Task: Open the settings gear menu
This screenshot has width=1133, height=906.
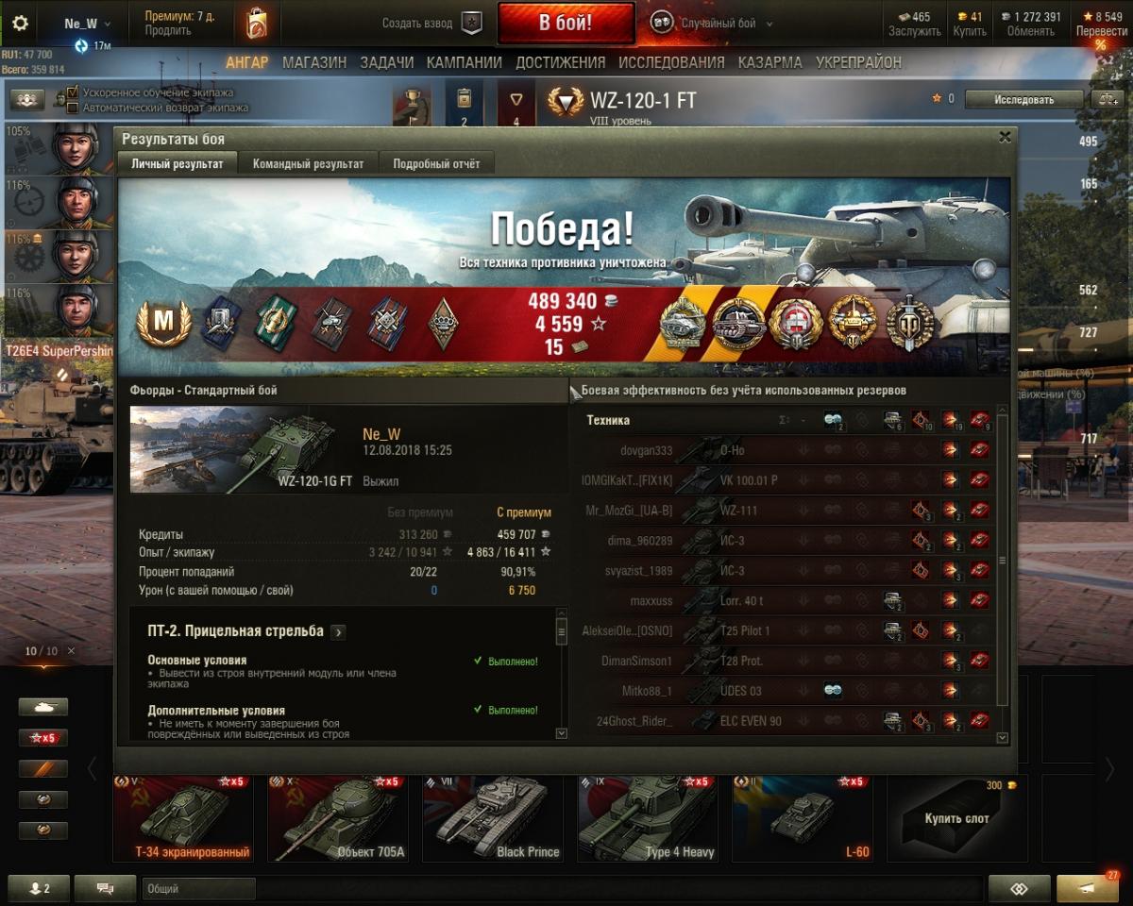Action: click(20, 24)
